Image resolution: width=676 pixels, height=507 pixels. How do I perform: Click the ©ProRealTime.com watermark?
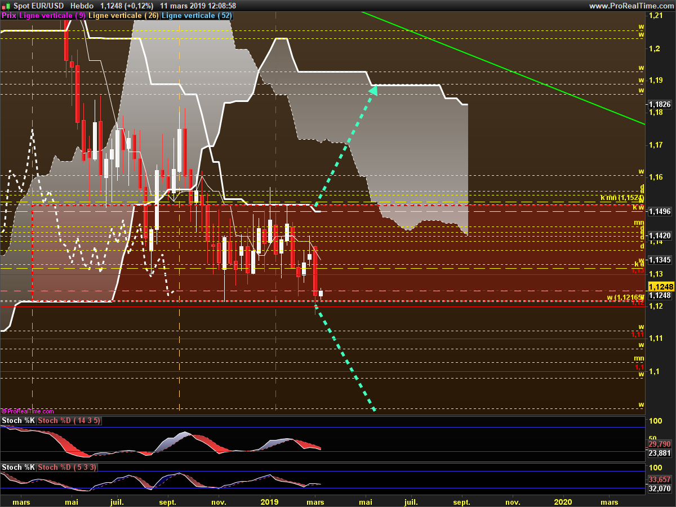[28, 411]
